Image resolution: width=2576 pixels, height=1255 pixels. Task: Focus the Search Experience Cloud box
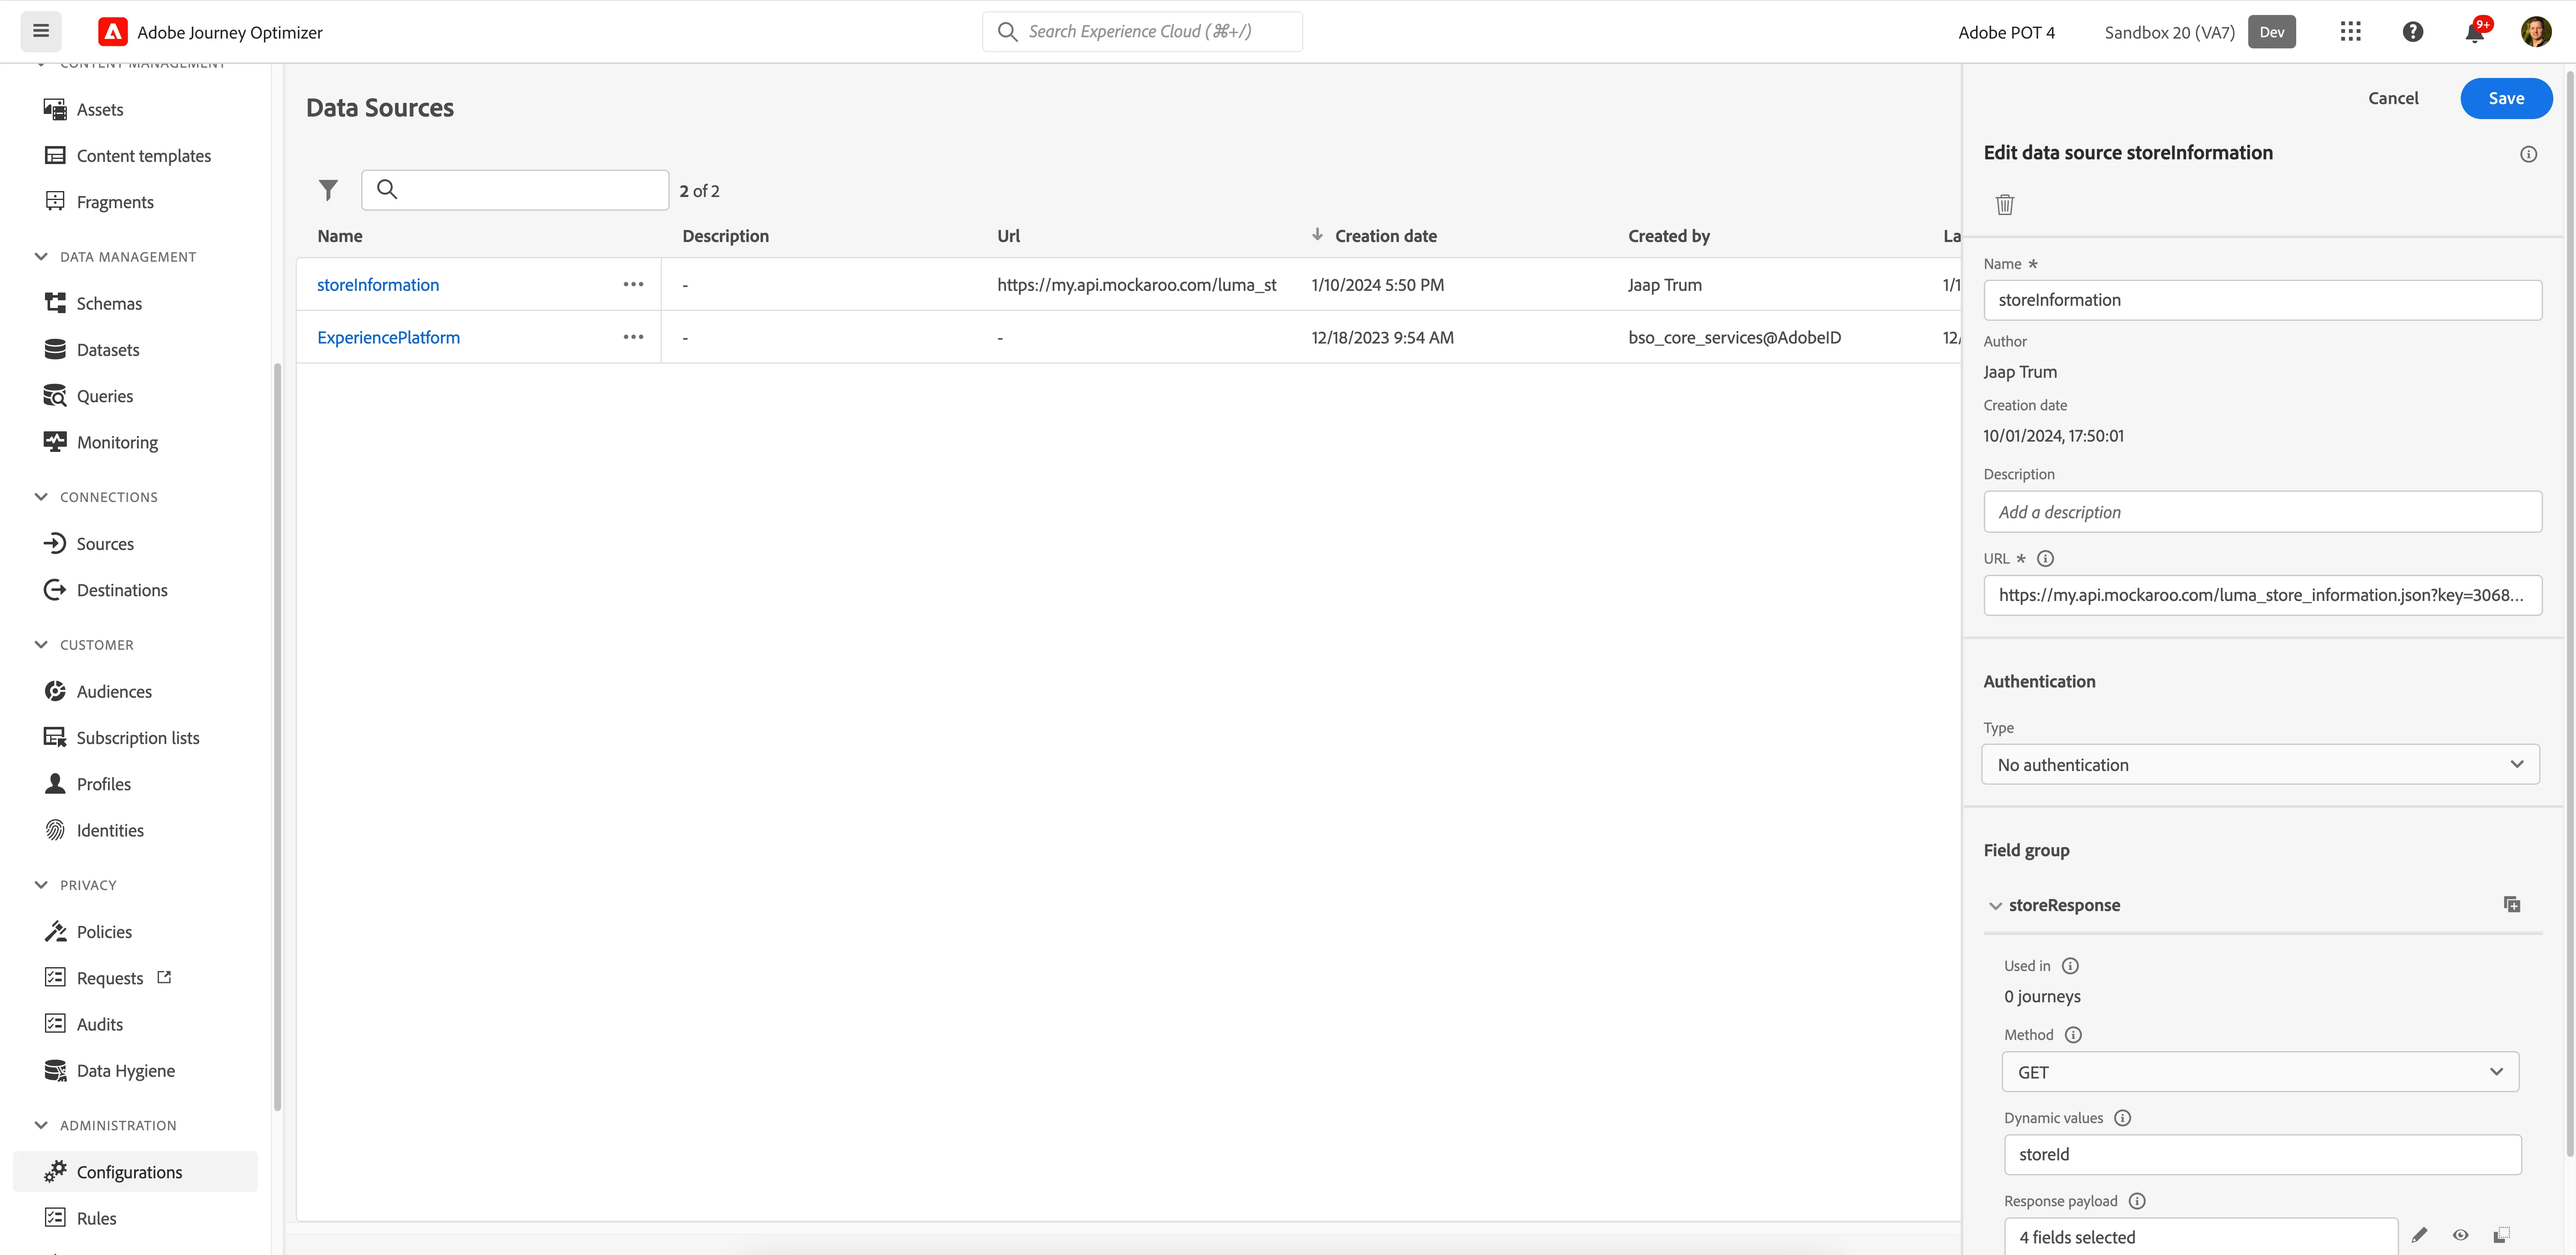click(1142, 32)
